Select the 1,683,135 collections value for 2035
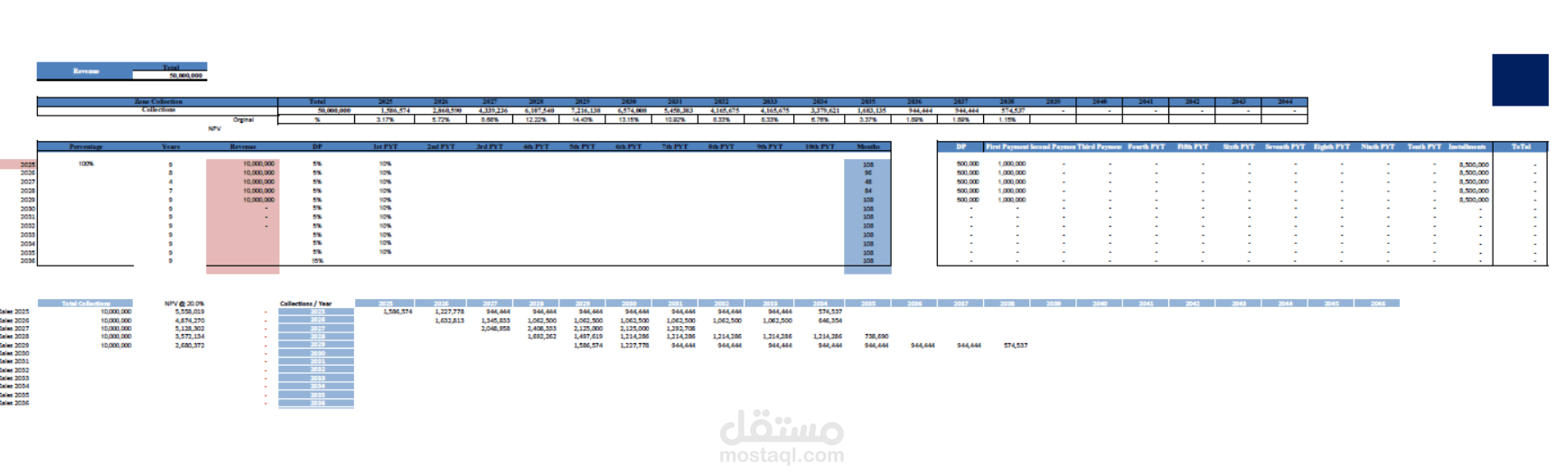This screenshot has width=1565, height=476. click(870, 110)
